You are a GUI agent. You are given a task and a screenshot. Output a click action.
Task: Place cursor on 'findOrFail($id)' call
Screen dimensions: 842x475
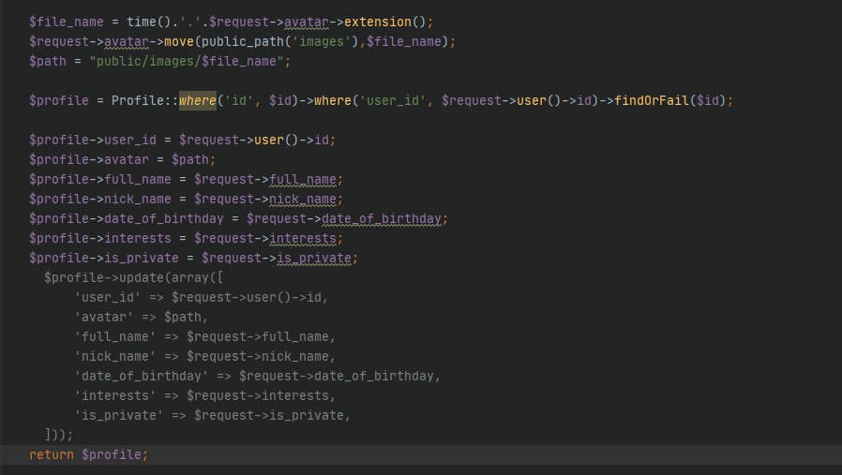coord(669,100)
